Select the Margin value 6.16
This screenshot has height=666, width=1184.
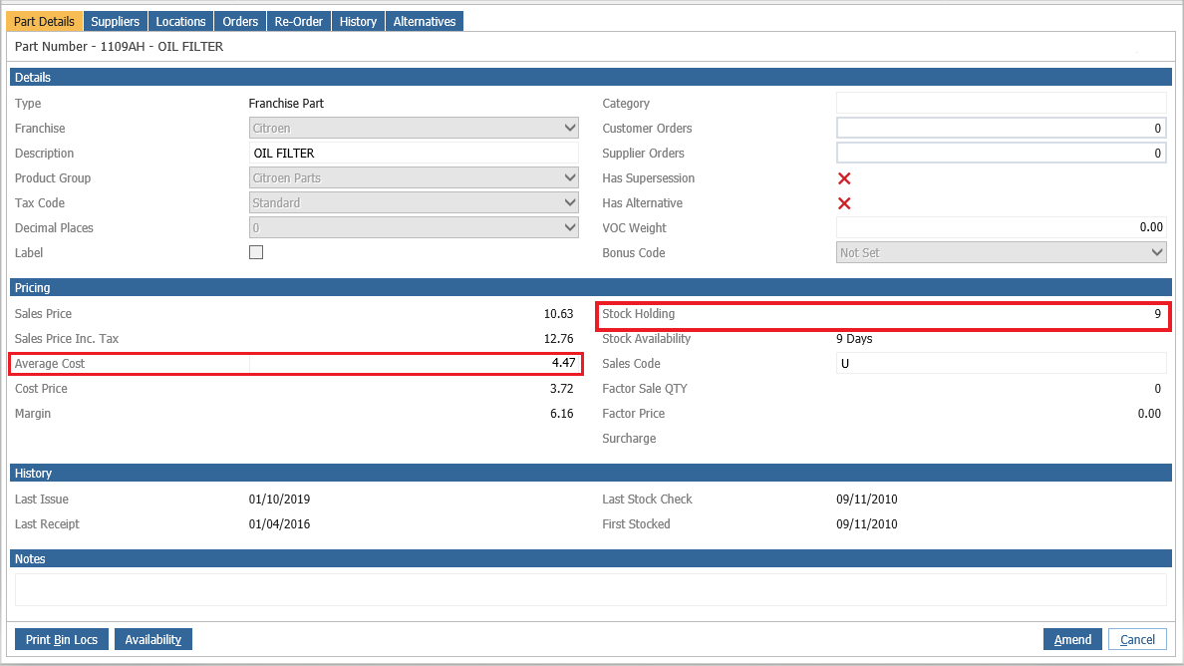562,413
